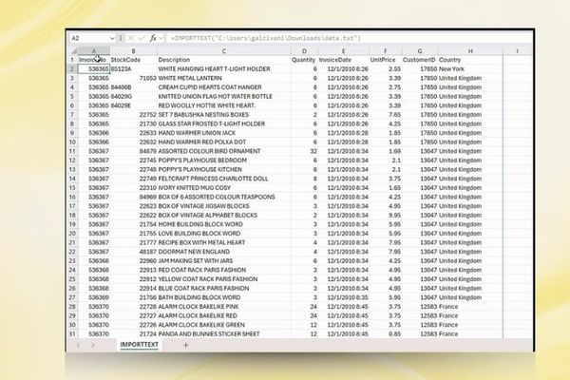Click the Description header cell
The width and height of the screenshot is (570, 380).
point(224,60)
